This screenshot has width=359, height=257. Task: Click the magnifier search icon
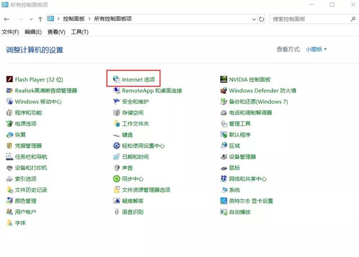[353, 19]
